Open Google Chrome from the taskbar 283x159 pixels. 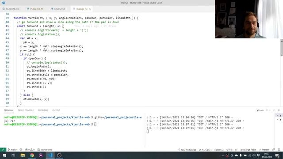click(x=32, y=155)
